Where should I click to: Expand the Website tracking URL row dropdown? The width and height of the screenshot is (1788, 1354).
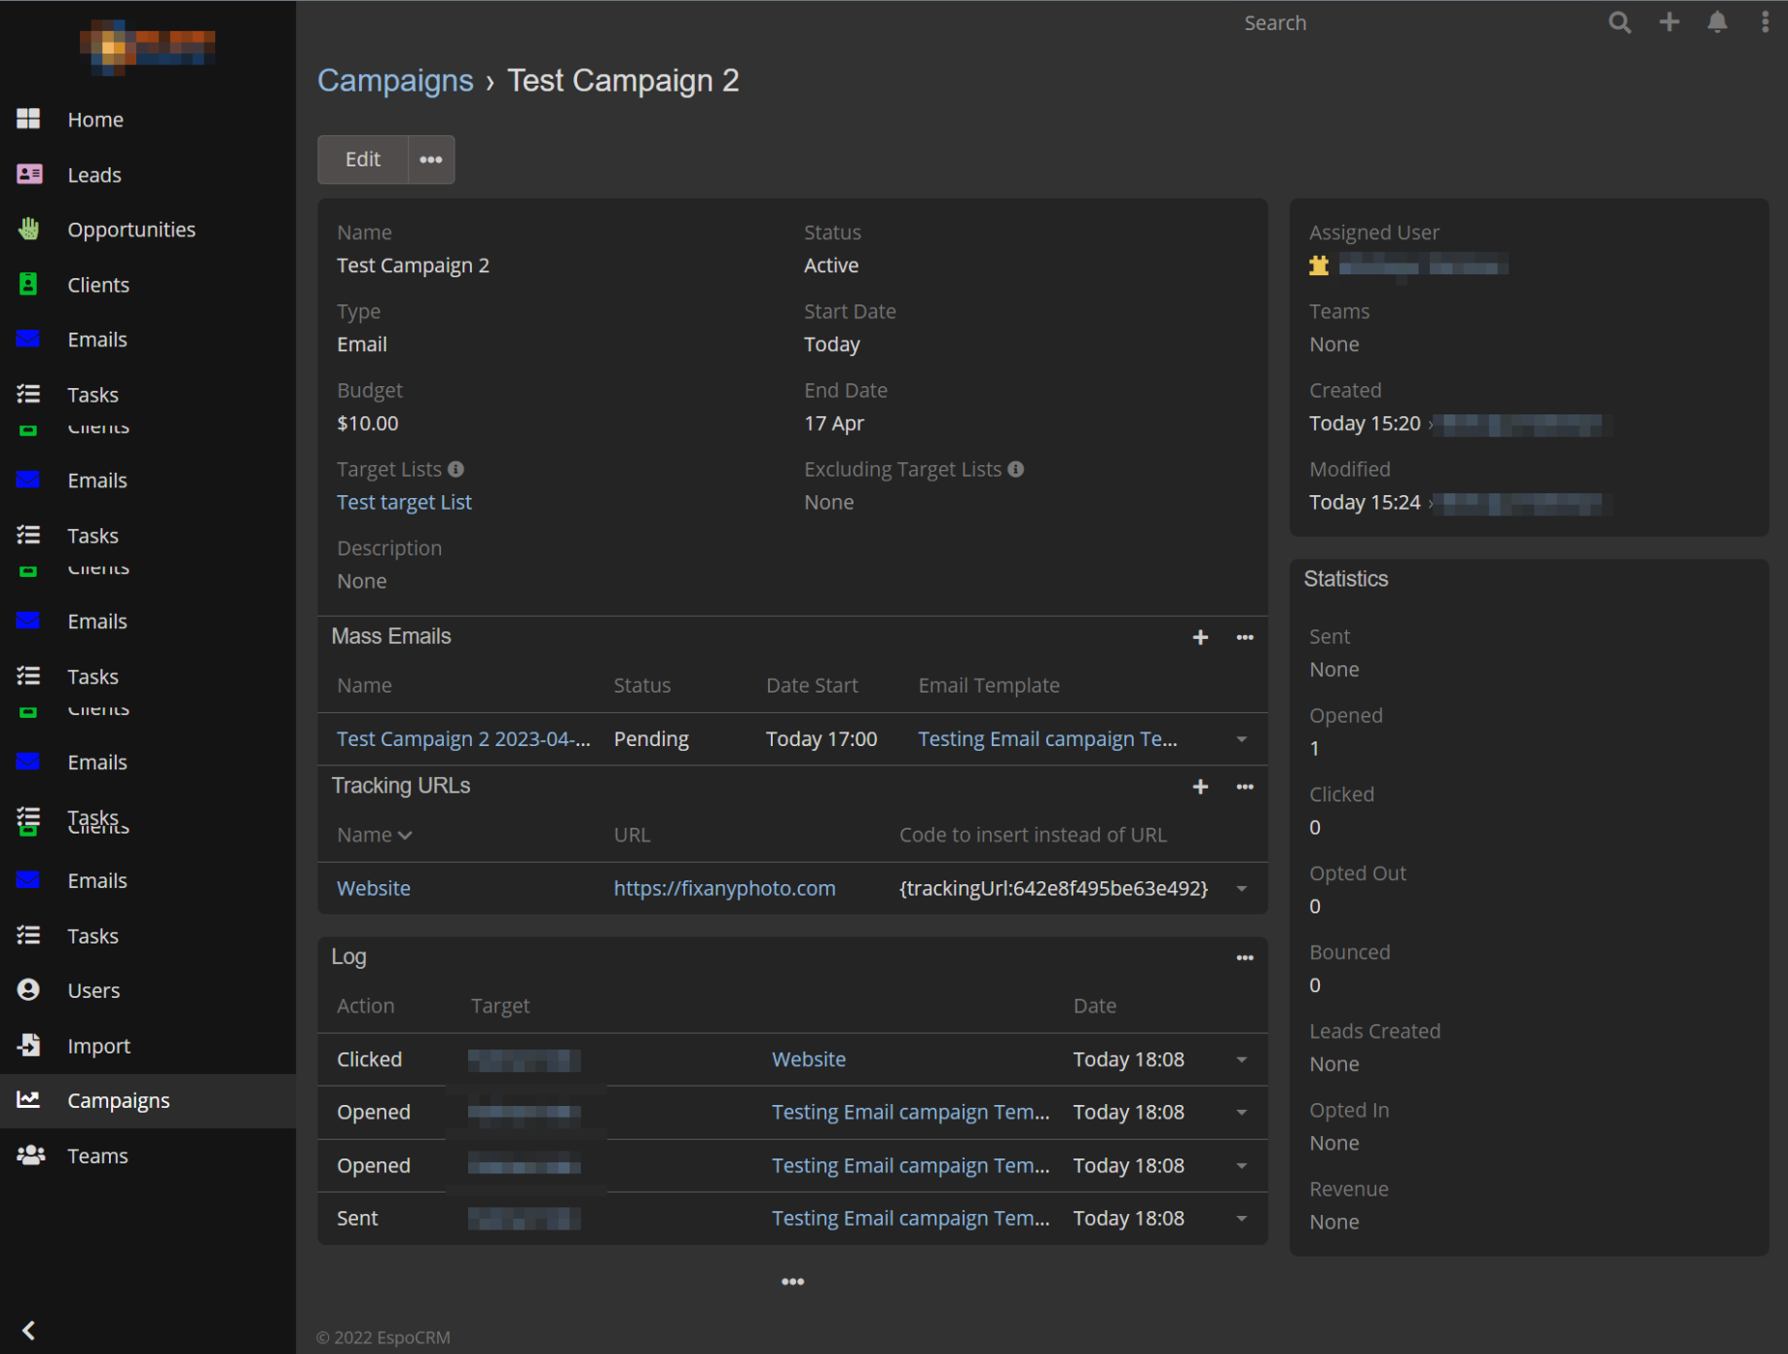click(1242, 889)
